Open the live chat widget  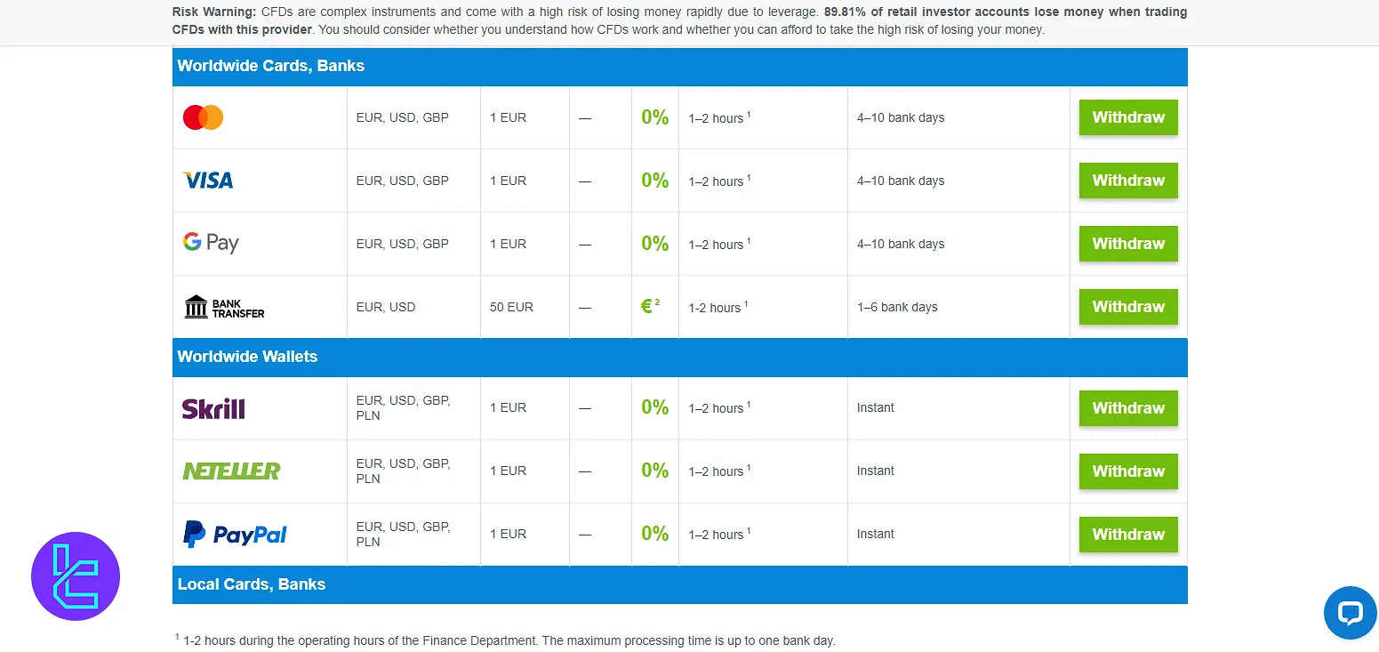point(1350,613)
